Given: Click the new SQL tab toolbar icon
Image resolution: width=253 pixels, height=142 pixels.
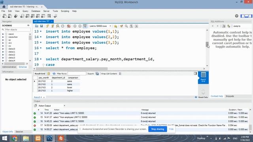Looking at the screenshot, I should pyautogui.click(x=4, y=16).
